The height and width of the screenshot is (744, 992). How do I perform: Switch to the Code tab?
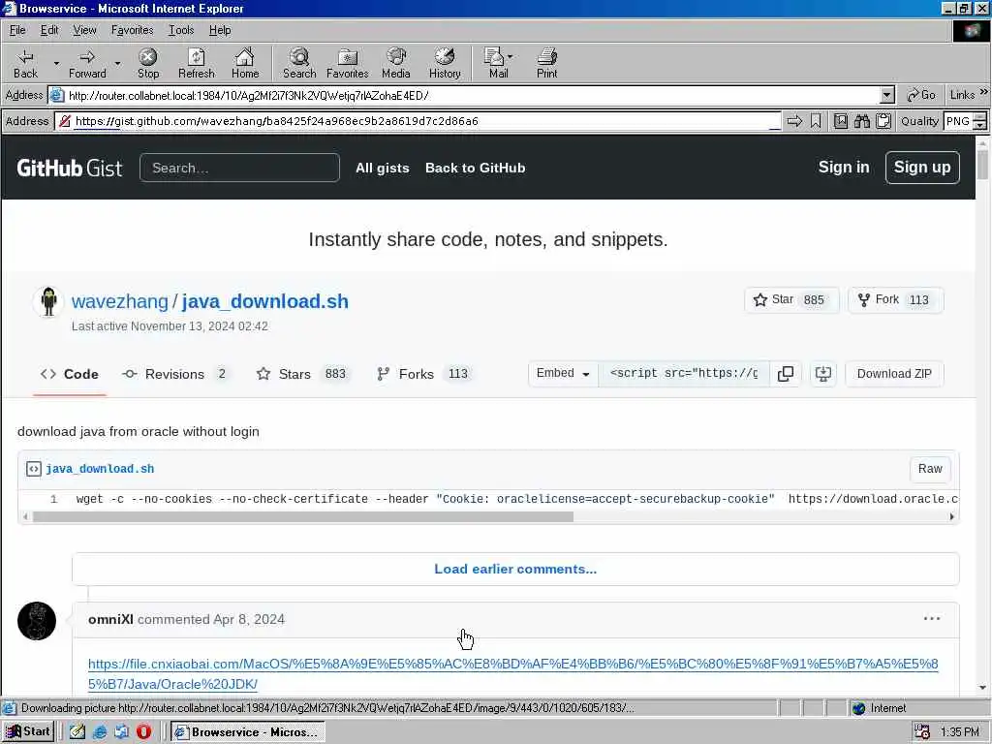tap(70, 374)
